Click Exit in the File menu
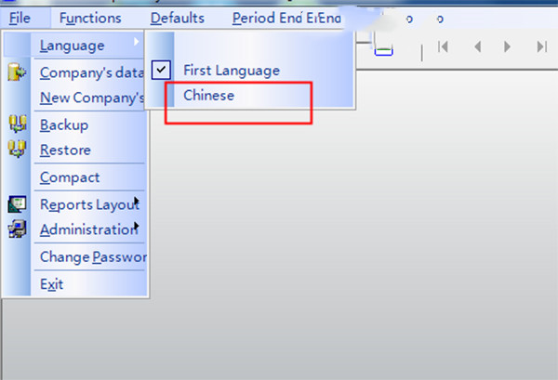This screenshot has height=380, width=558. (51, 284)
